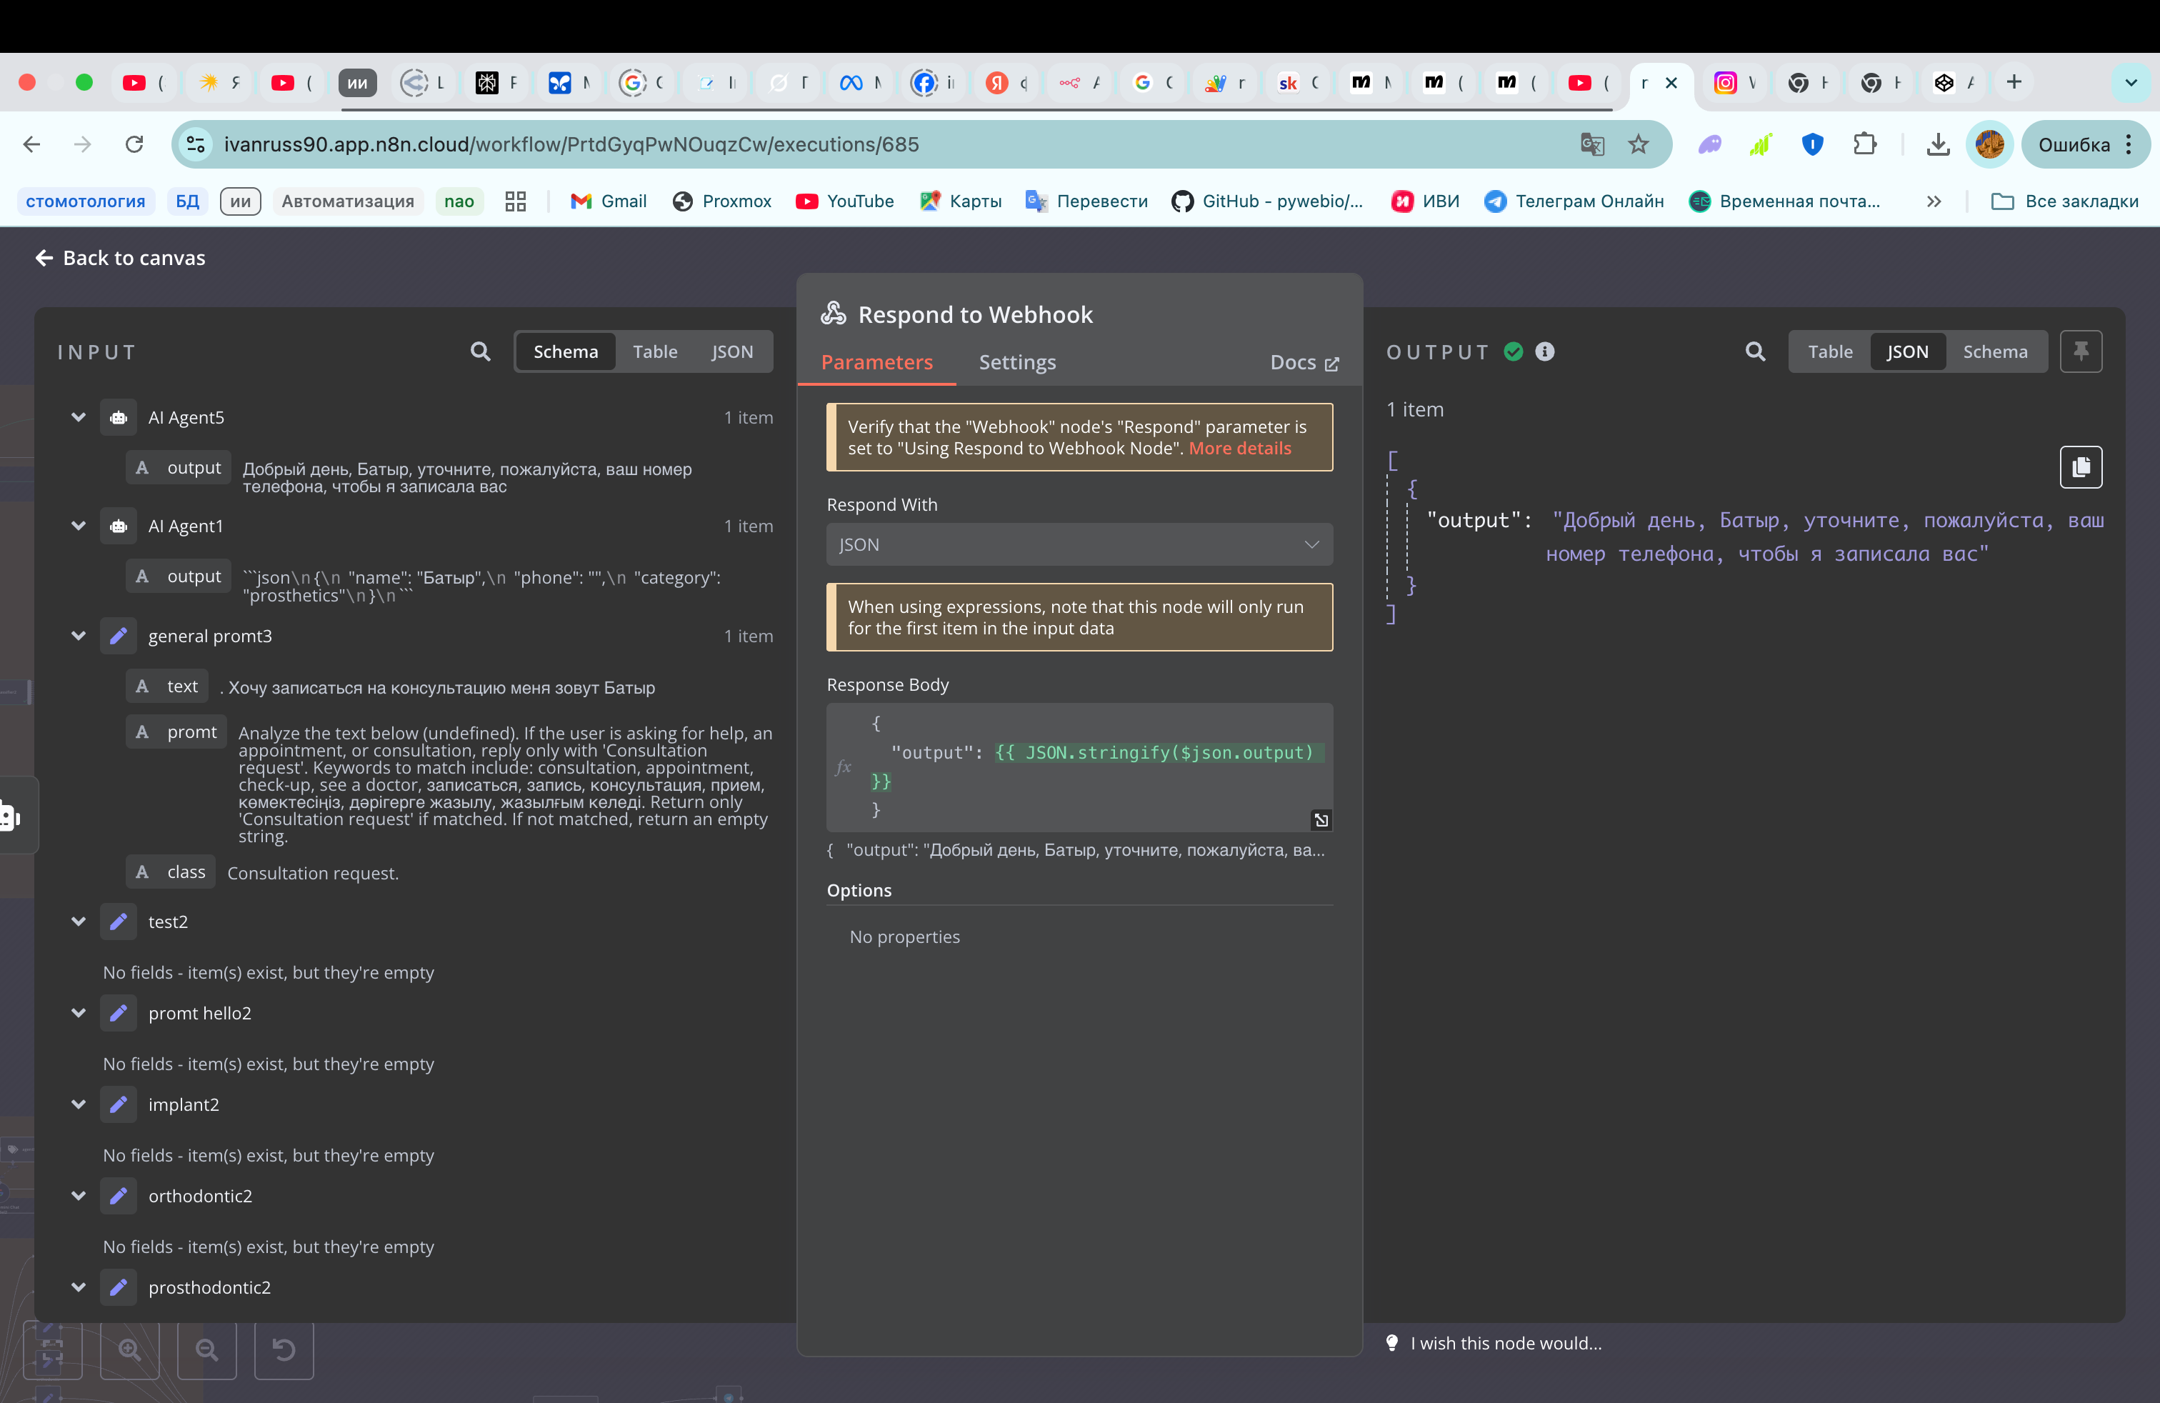Expand the Response Body editor
Screen dimensions: 2160x1403
(1321, 819)
